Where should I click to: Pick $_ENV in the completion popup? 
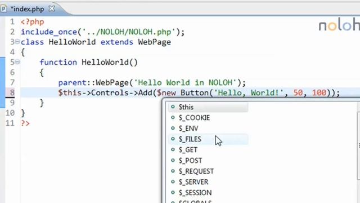tap(208, 128)
